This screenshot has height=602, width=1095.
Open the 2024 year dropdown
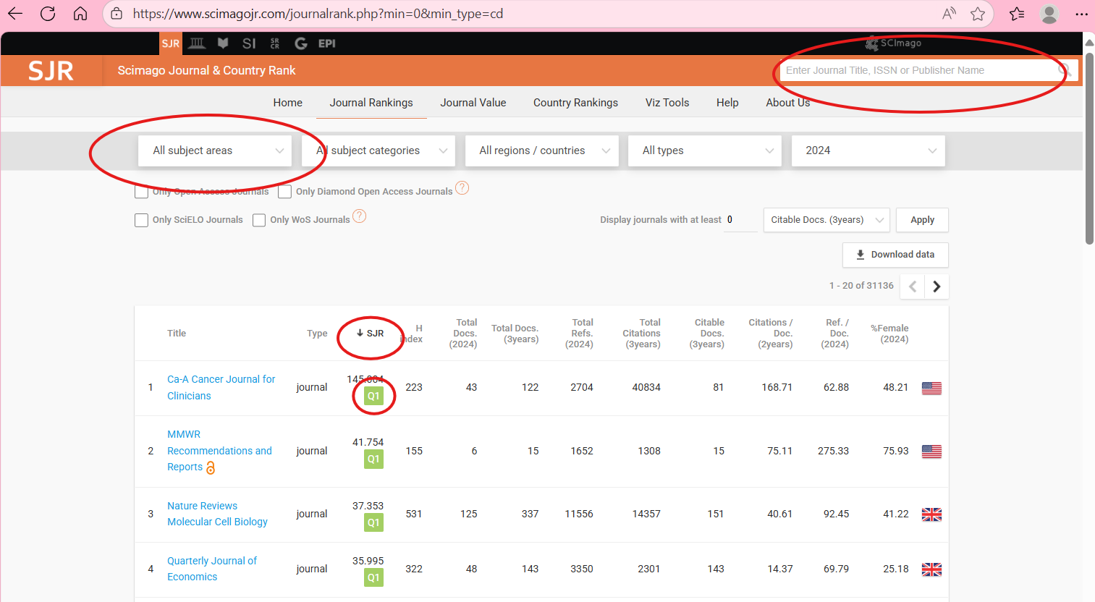(868, 150)
